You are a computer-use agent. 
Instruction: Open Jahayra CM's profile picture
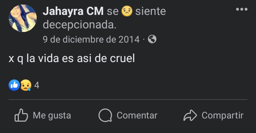pos(23,18)
